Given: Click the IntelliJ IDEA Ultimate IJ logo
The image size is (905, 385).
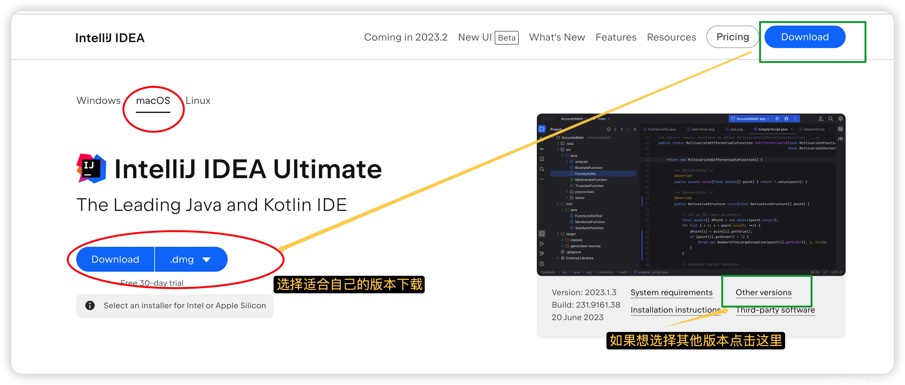Looking at the screenshot, I should click(x=91, y=168).
